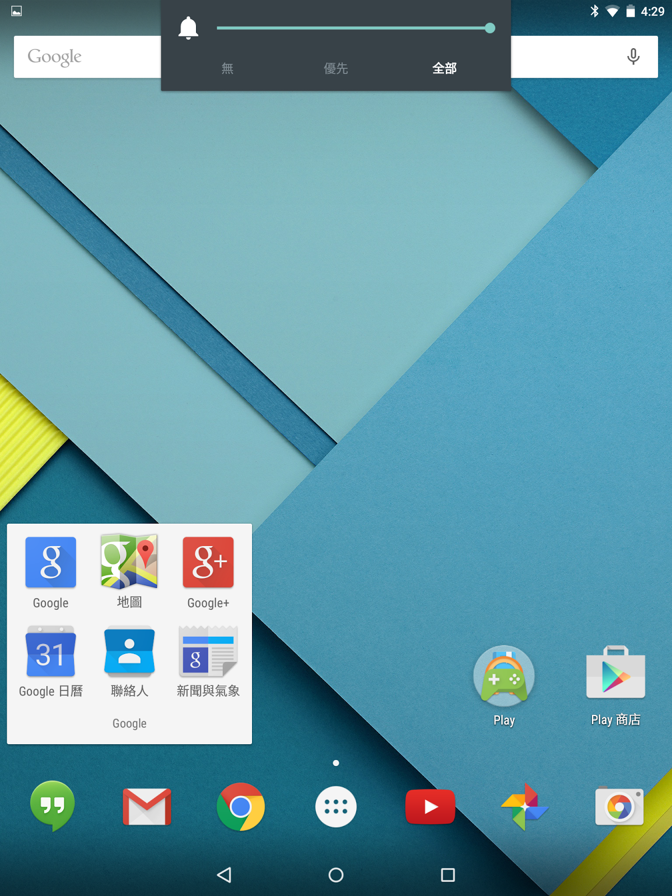Open the Camera app in dock
Image resolution: width=672 pixels, height=896 pixels.
pyautogui.click(x=619, y=806)
